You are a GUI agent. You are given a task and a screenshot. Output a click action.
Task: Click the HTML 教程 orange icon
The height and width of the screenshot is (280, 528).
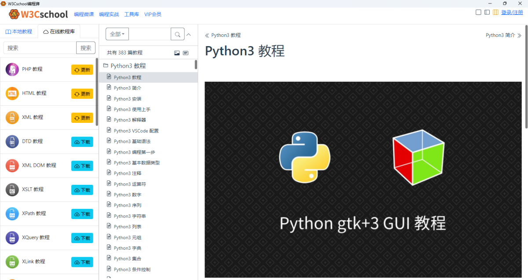coord(12,93)
